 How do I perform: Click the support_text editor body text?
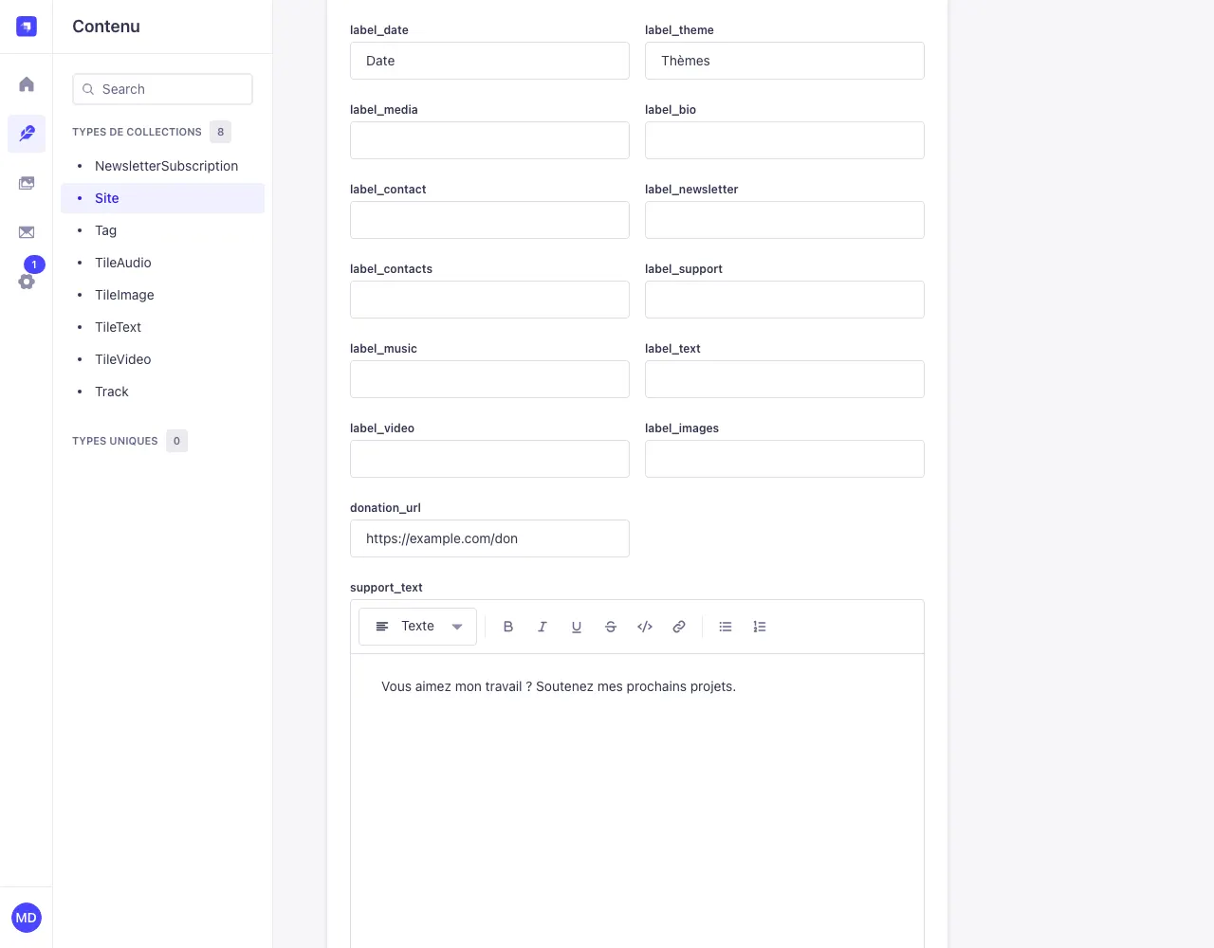click(x=559, y=686)
